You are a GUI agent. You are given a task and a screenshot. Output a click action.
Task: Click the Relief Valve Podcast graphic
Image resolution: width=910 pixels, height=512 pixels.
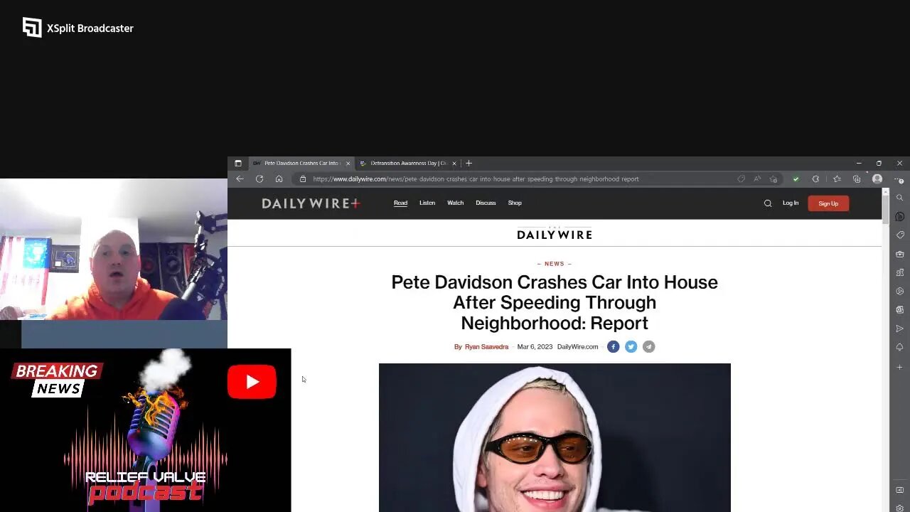[x=145, y=430]
